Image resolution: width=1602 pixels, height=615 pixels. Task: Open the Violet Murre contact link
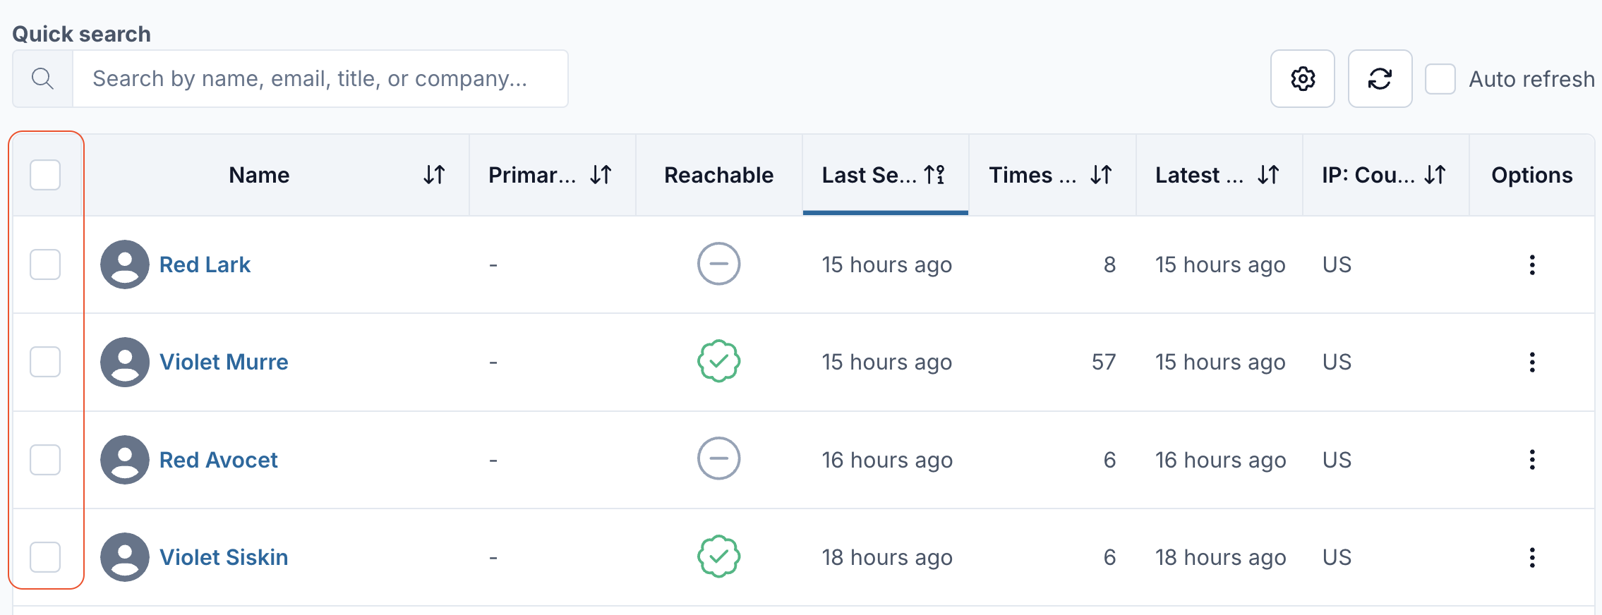224,362
